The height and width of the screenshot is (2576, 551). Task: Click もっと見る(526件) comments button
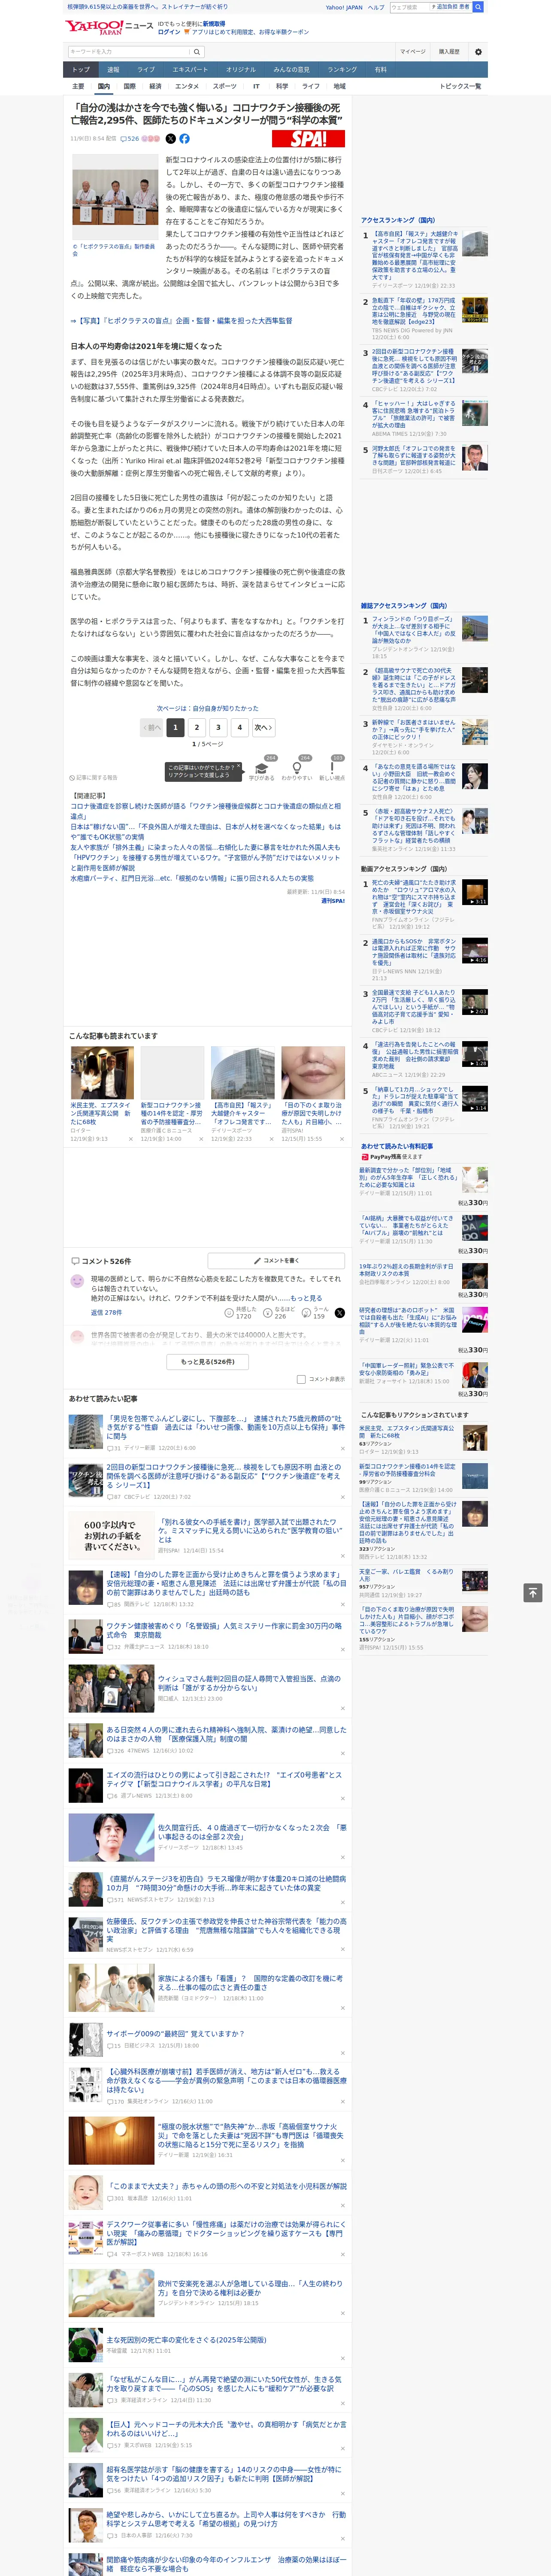[x=208, y=1361]
